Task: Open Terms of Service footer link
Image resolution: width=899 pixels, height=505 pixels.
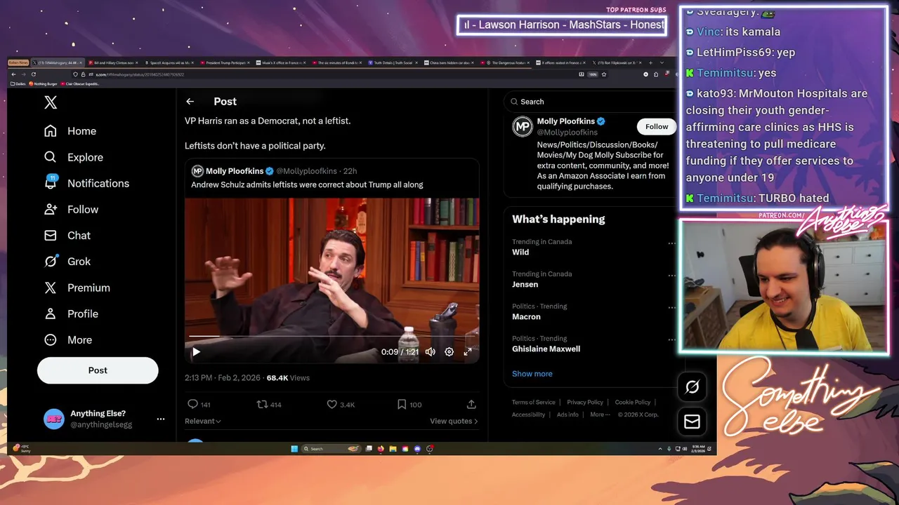Action: click(x=533, y=403)
